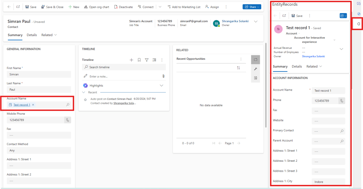Switch to the Details tab on contact form
This screenshot has height=189, width=363.
pyautogui.click(x=32, y=35)
